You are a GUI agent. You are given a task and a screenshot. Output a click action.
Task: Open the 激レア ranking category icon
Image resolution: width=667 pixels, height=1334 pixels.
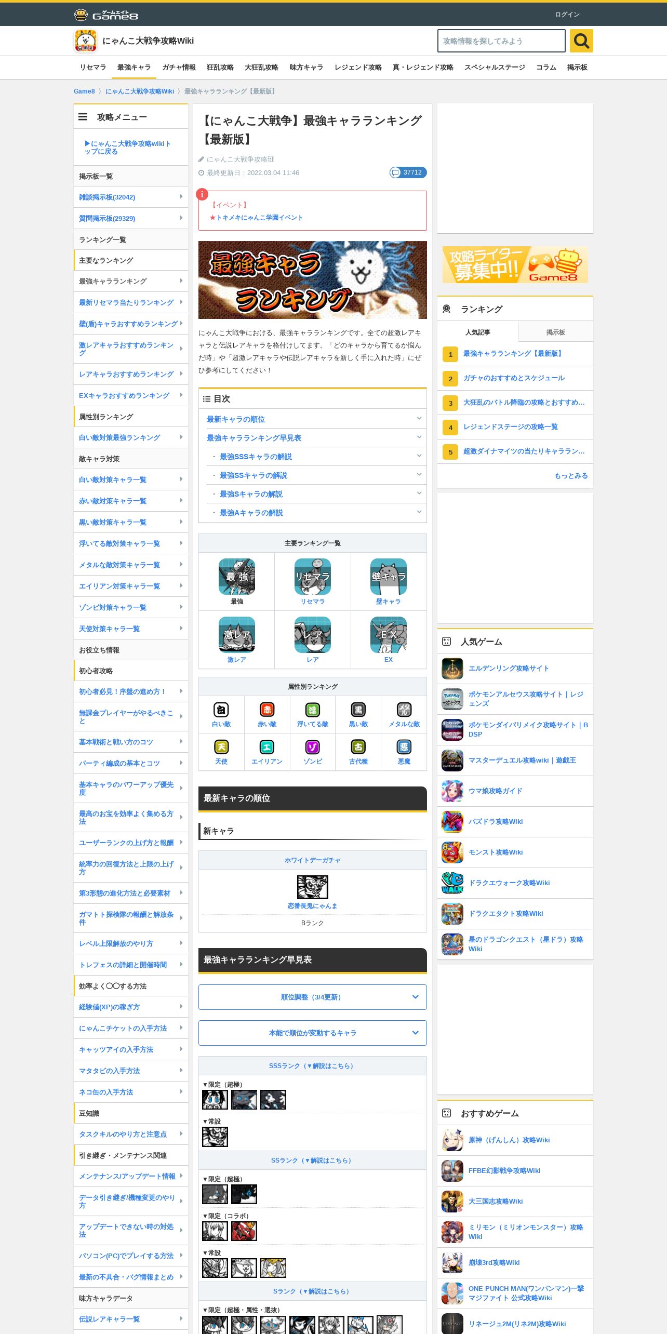coord(237,635)
